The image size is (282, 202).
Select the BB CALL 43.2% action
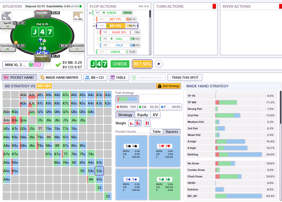pos(120,39)
